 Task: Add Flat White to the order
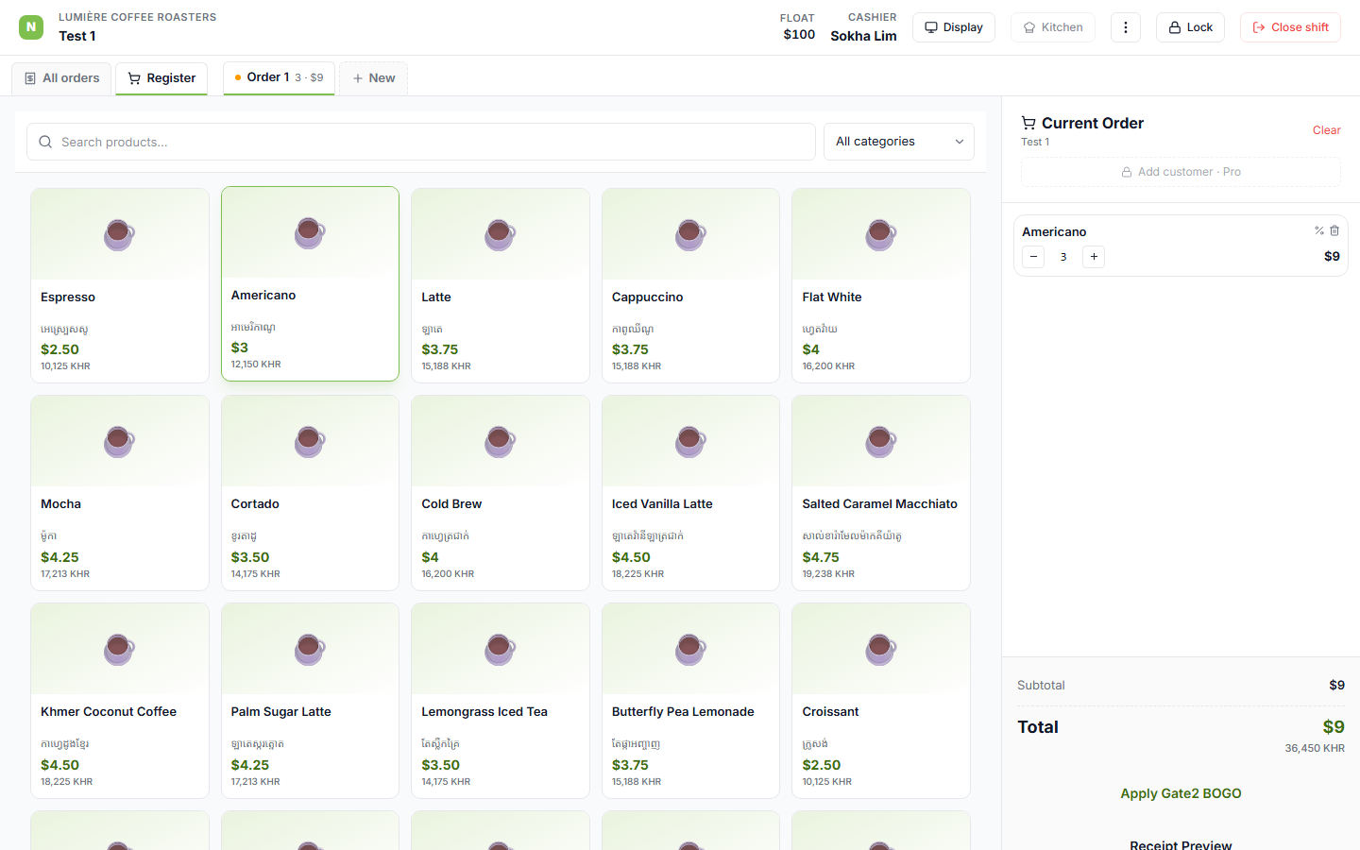(x=881, y=285)
